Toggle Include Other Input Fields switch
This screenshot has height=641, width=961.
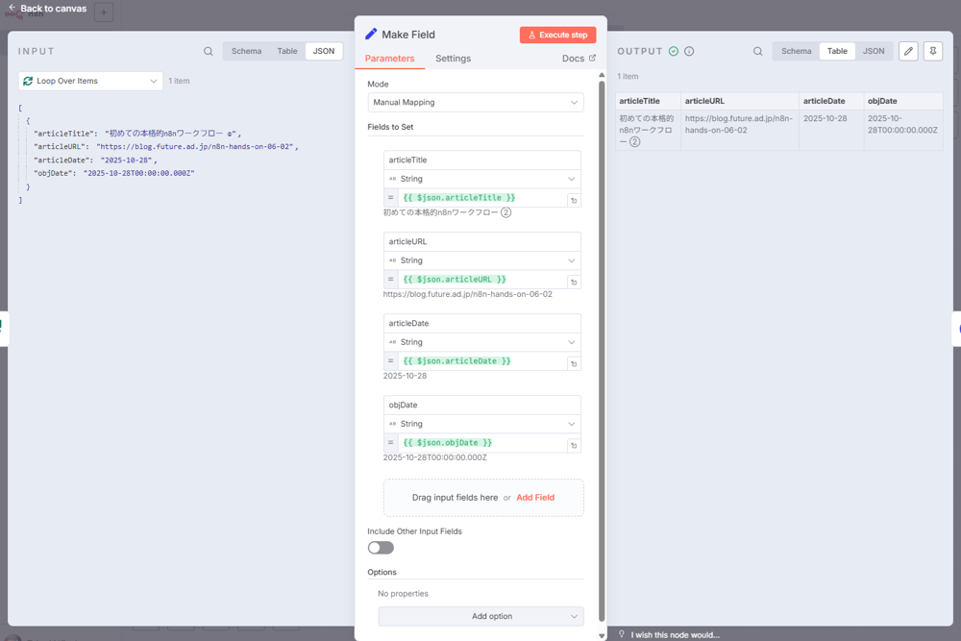click(381, 548)
